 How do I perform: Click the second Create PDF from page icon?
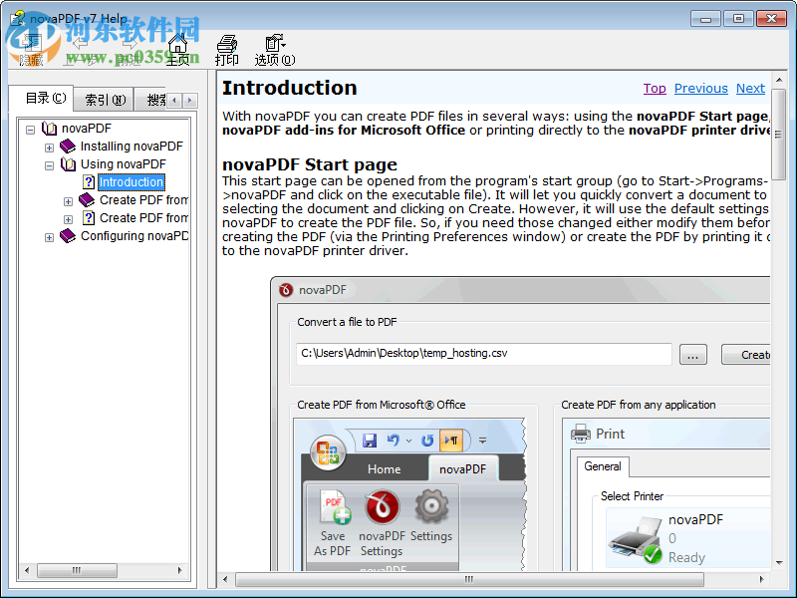pos(89,217)
